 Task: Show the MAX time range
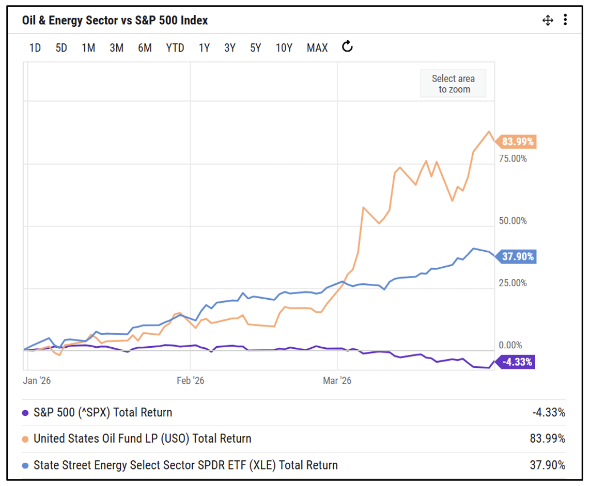click(x=317, y=48)
